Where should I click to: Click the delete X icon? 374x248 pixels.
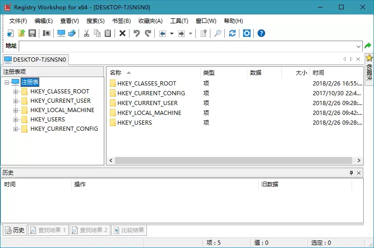(122, 33)
